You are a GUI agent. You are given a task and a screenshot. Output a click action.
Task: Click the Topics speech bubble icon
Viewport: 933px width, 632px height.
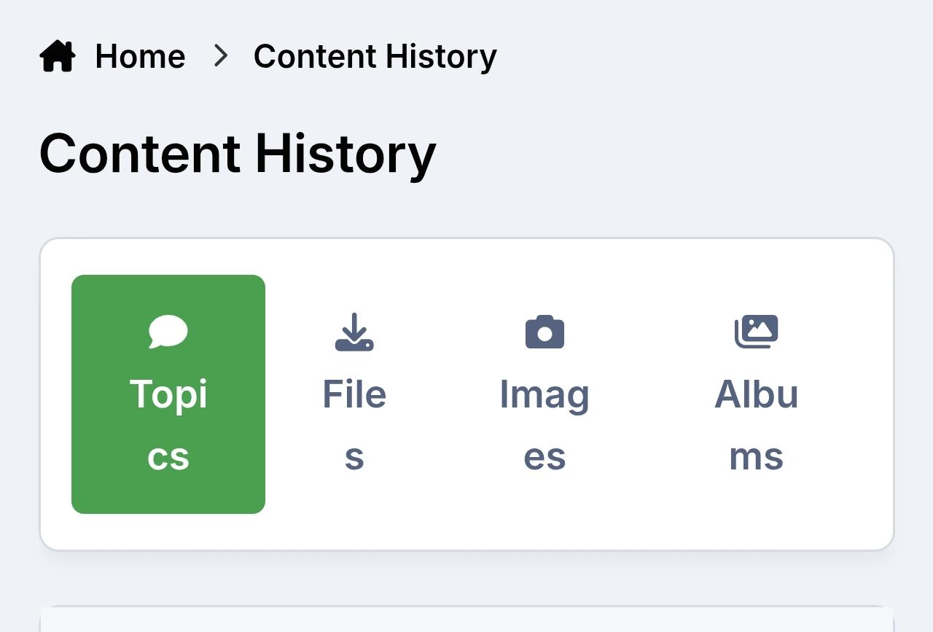(168, 332)
